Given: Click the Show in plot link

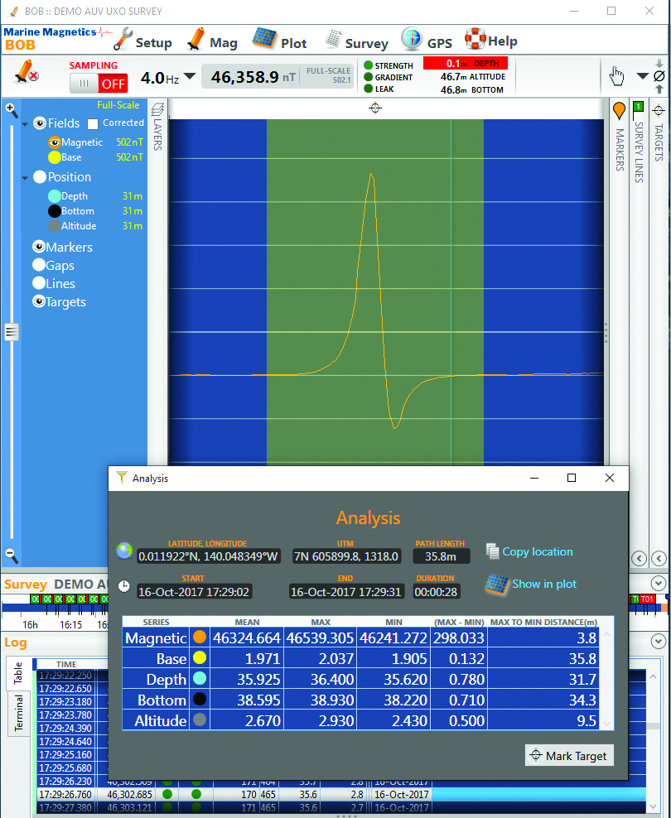Looking at the screenshot, I should pos(544,584).
